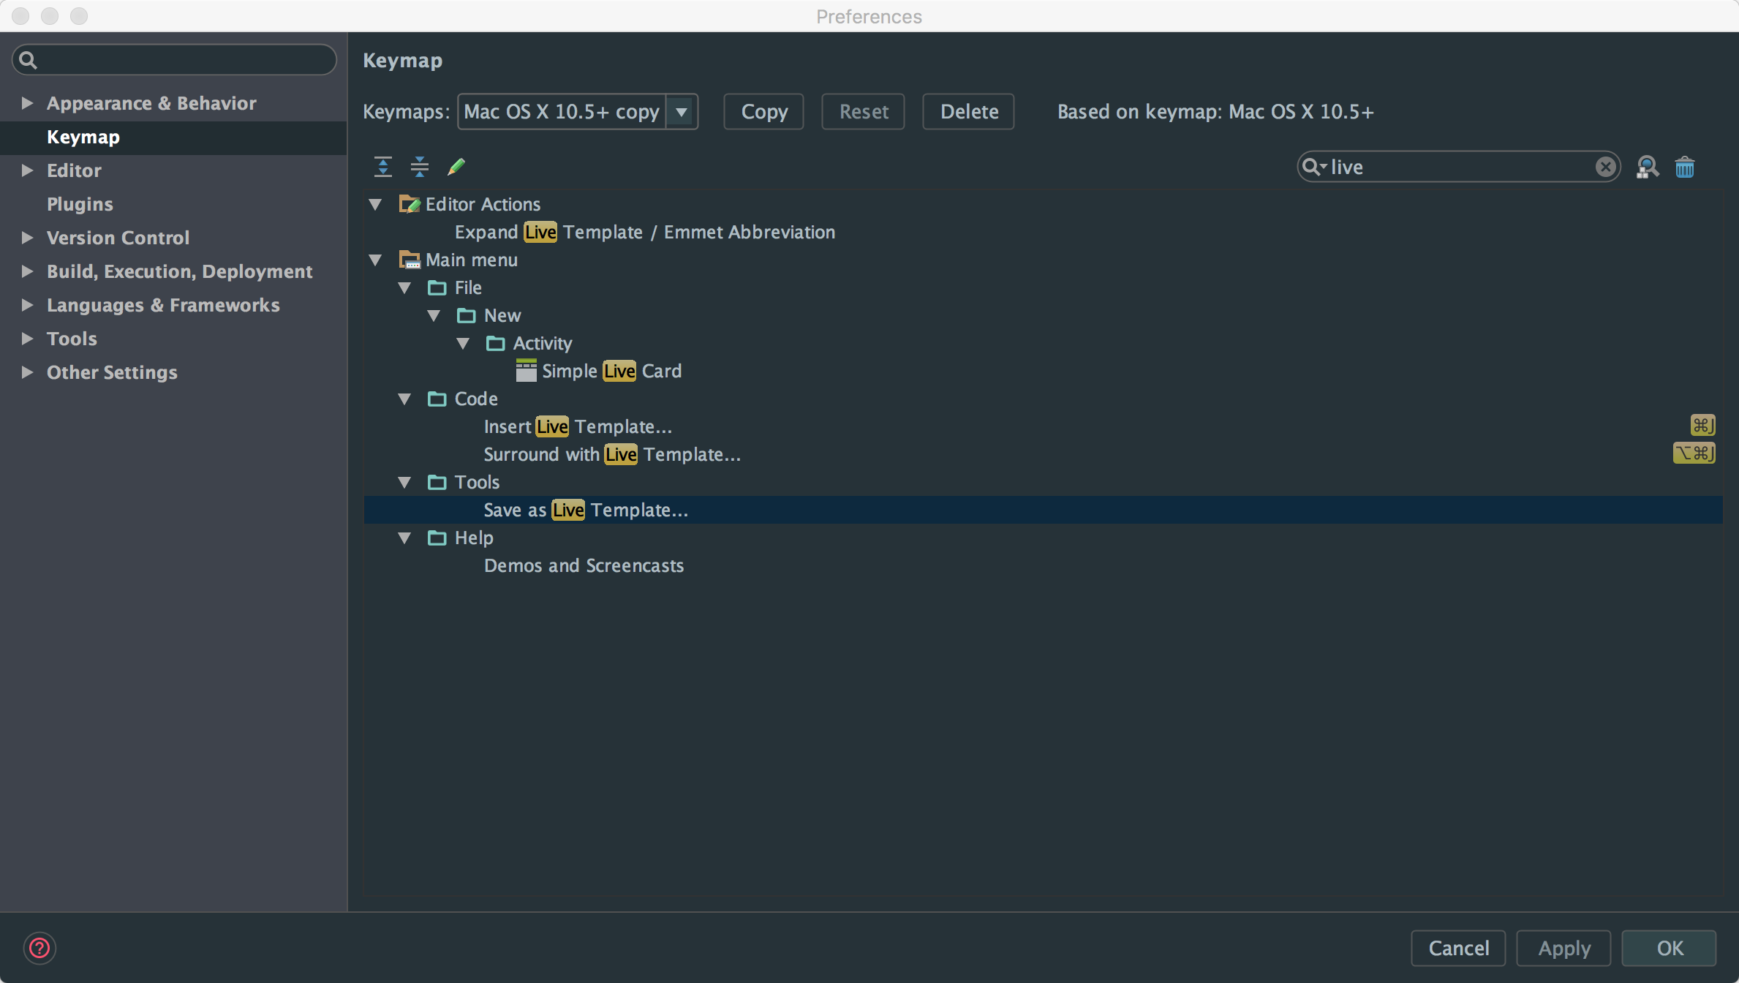Select the Keymap settings page

pos(83,137)
